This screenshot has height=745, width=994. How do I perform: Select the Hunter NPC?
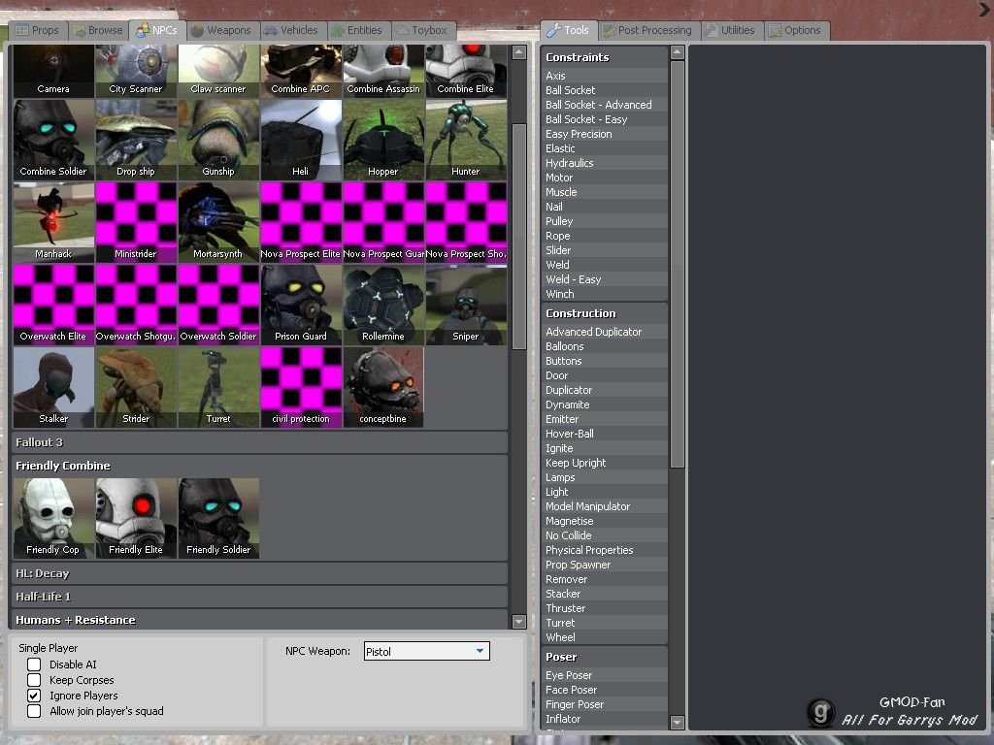pos(465,140)
